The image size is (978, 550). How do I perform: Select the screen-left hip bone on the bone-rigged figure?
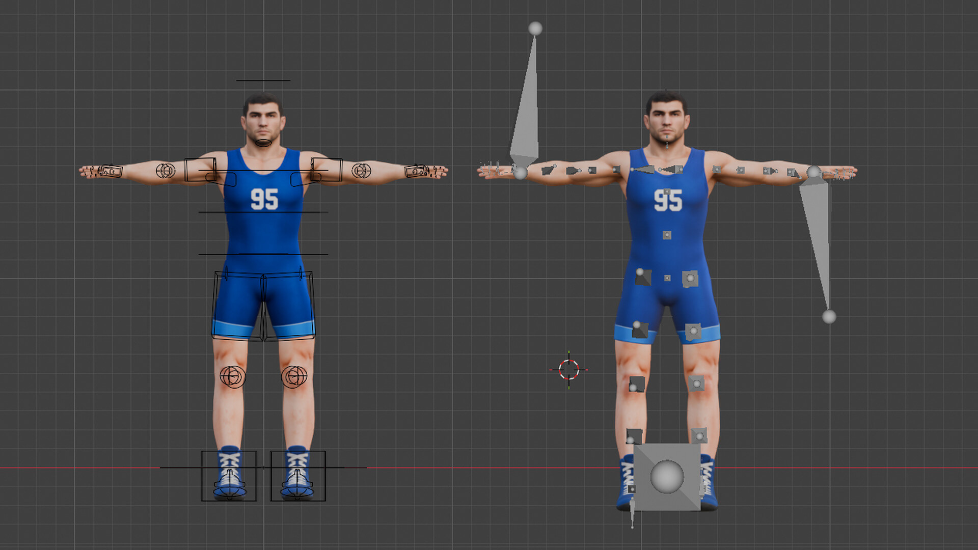tap(643, 277)
